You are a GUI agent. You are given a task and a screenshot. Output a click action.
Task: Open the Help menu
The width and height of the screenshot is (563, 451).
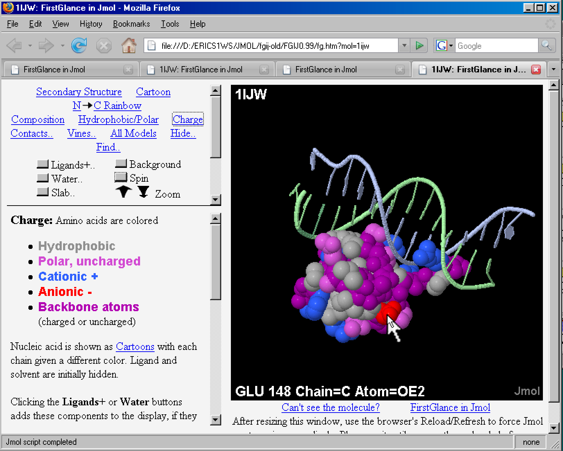click(198, 24)
